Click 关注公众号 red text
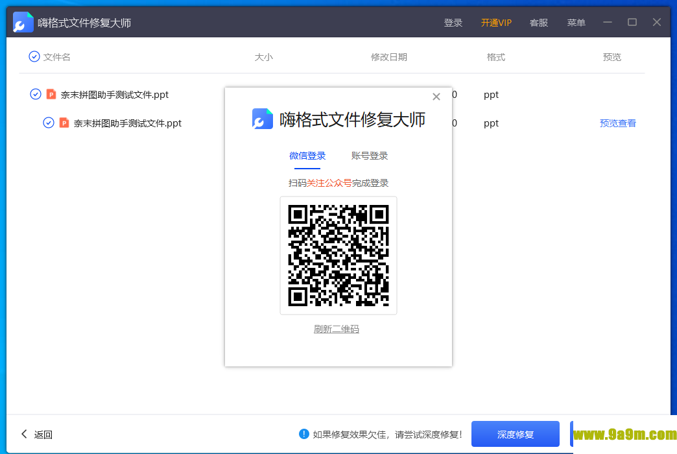The width and height of the screenshot is (677, 454). click(329, 183)
